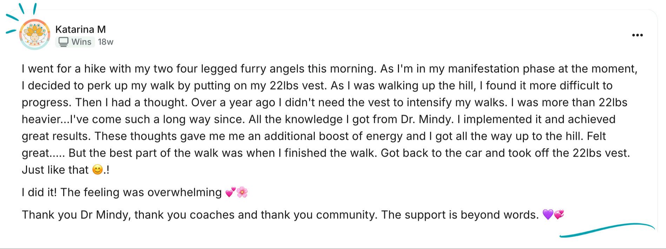Open the Katarina M author name link
Screen dimensions: 666x249
(x=80, y=29)
